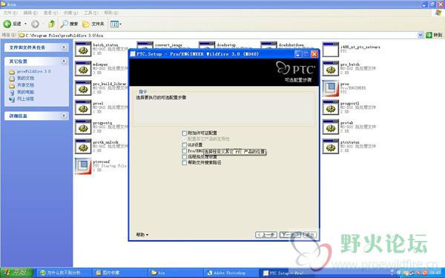Open the Back button history dropdown arrow

coord(25,24)
